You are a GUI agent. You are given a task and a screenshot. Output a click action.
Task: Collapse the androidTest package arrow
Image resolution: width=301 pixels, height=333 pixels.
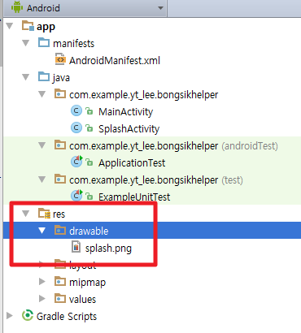point(42,145)
